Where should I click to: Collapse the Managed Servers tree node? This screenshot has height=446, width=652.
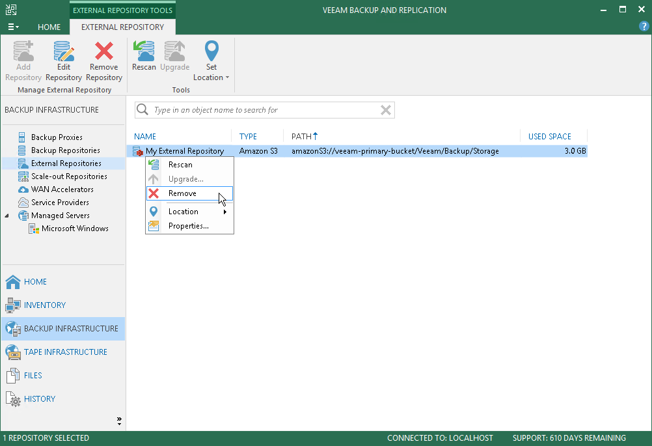[x=7, y=216]
